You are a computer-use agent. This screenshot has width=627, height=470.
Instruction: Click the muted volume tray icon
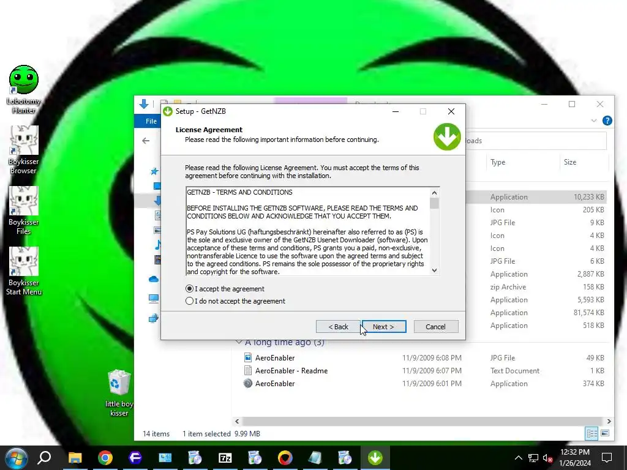[548, 458]
